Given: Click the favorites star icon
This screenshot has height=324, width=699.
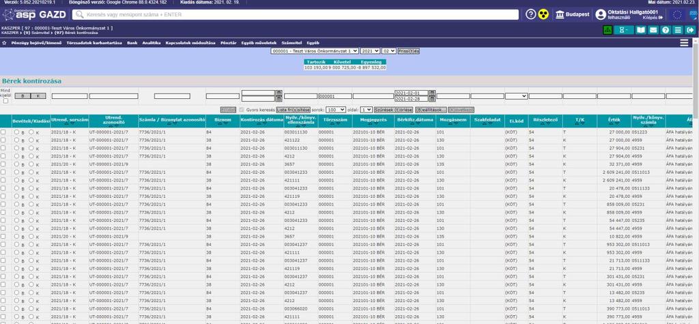Looking at the screenshot, I should click(x=5, y=43).
